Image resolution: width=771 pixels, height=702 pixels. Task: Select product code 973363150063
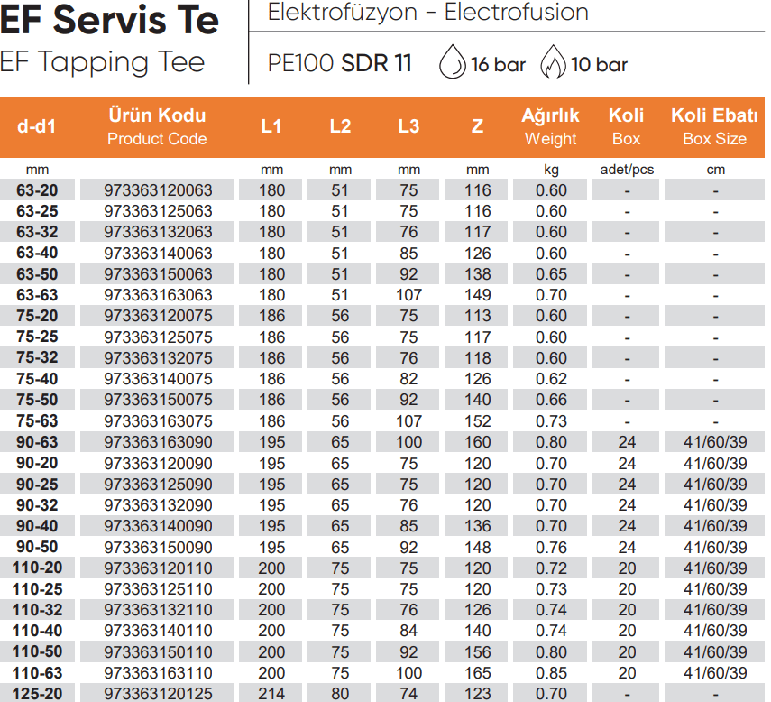(158, 274)
